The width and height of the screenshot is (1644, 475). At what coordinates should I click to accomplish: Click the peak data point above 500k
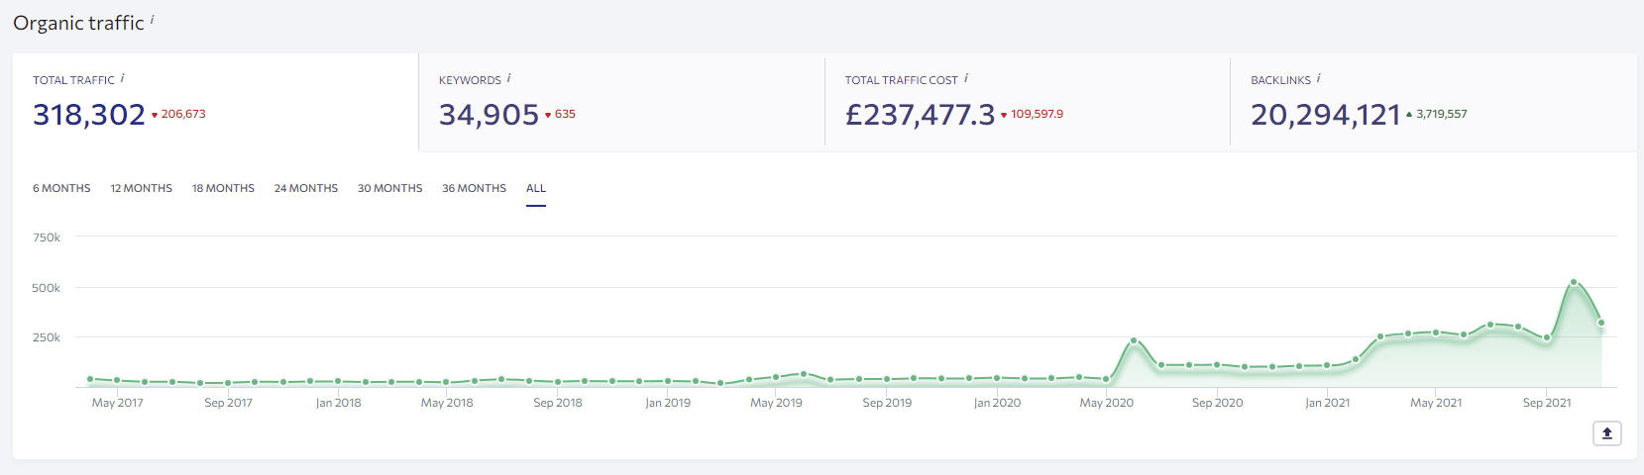[1574, 282]
